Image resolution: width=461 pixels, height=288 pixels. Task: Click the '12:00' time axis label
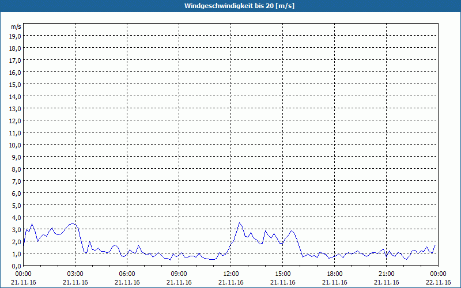231,274
